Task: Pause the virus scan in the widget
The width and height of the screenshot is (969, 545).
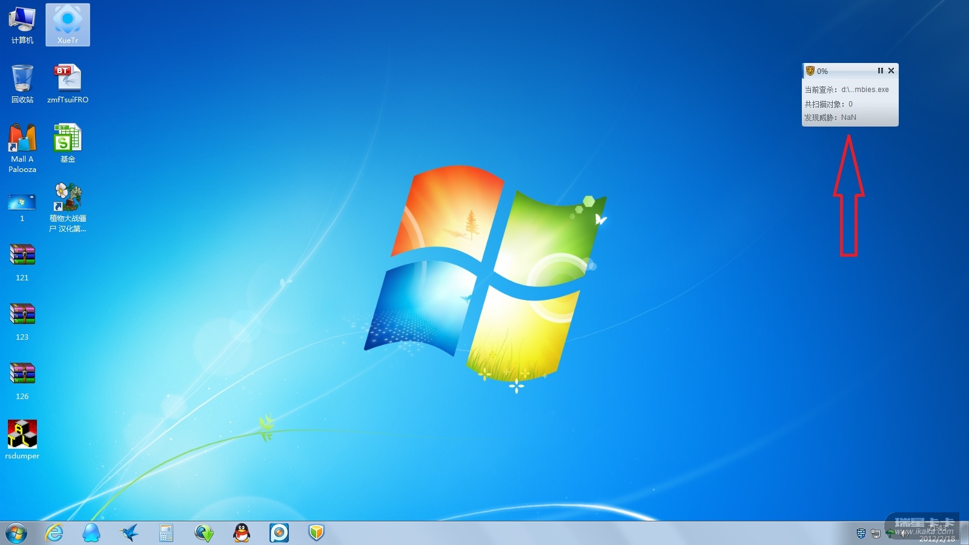Action: pyautogui.click(x=881, y=71)
